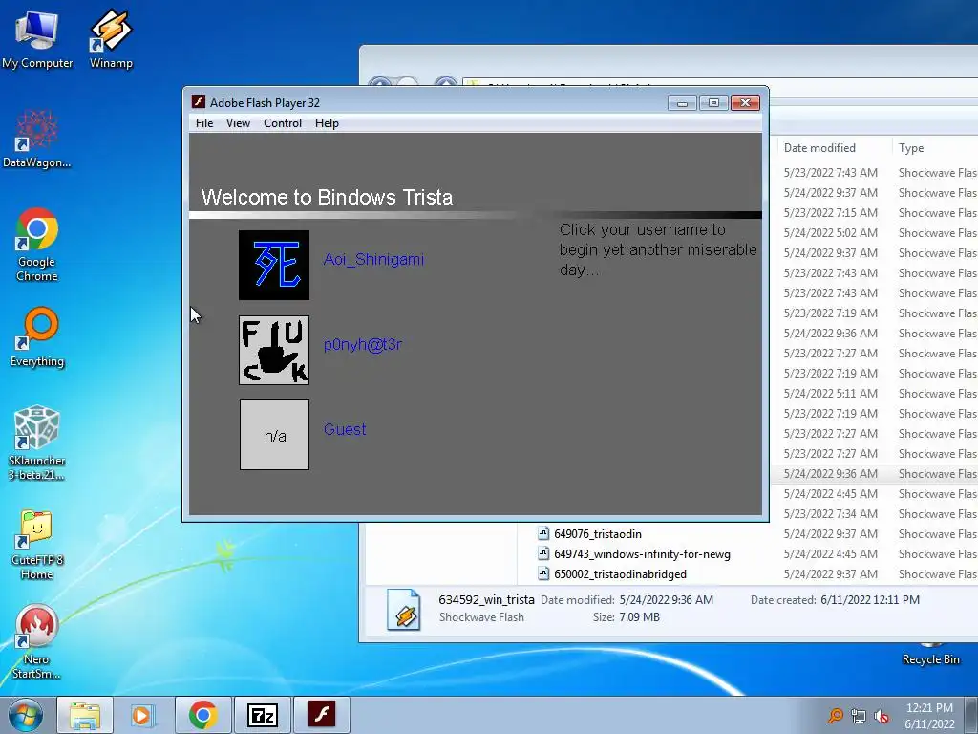Select the DataWagon desktop shortcut
The width and height of the screenshot is (978, 734).
(37, 139)
